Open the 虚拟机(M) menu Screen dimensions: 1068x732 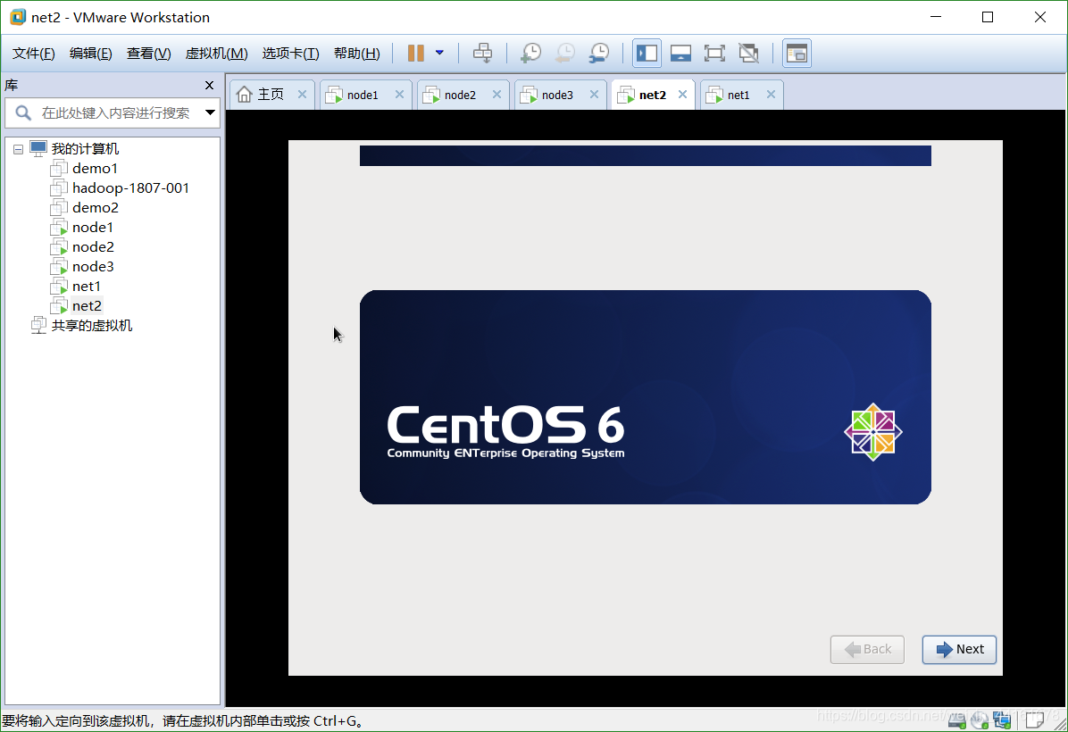tap(217, 53)
